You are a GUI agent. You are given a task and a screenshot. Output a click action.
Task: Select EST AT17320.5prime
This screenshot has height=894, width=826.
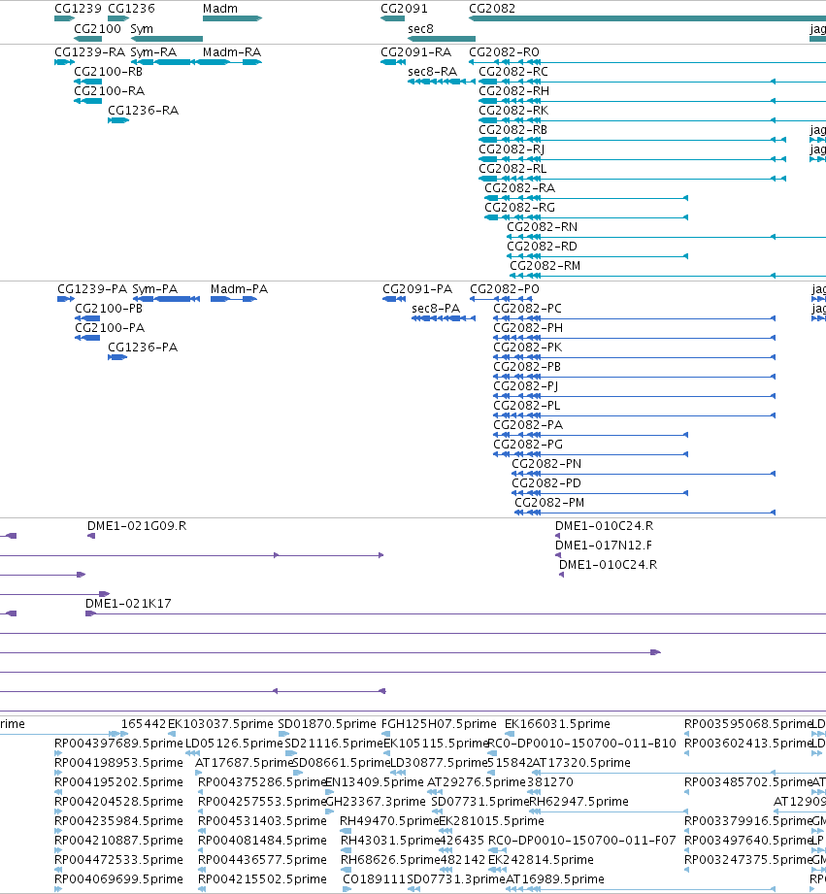[581, 762]
